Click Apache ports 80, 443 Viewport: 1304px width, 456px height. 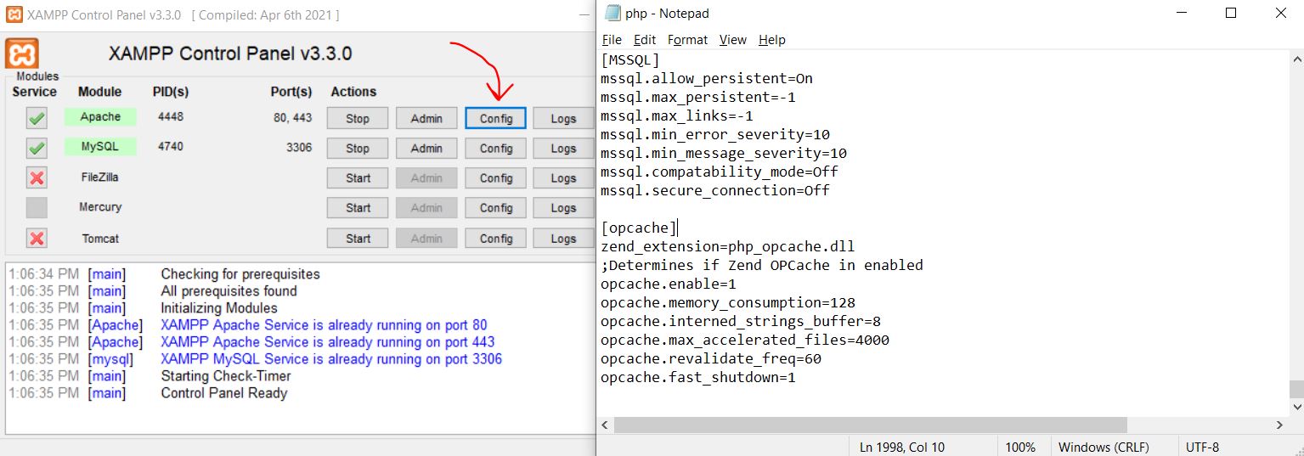(293, 118)
